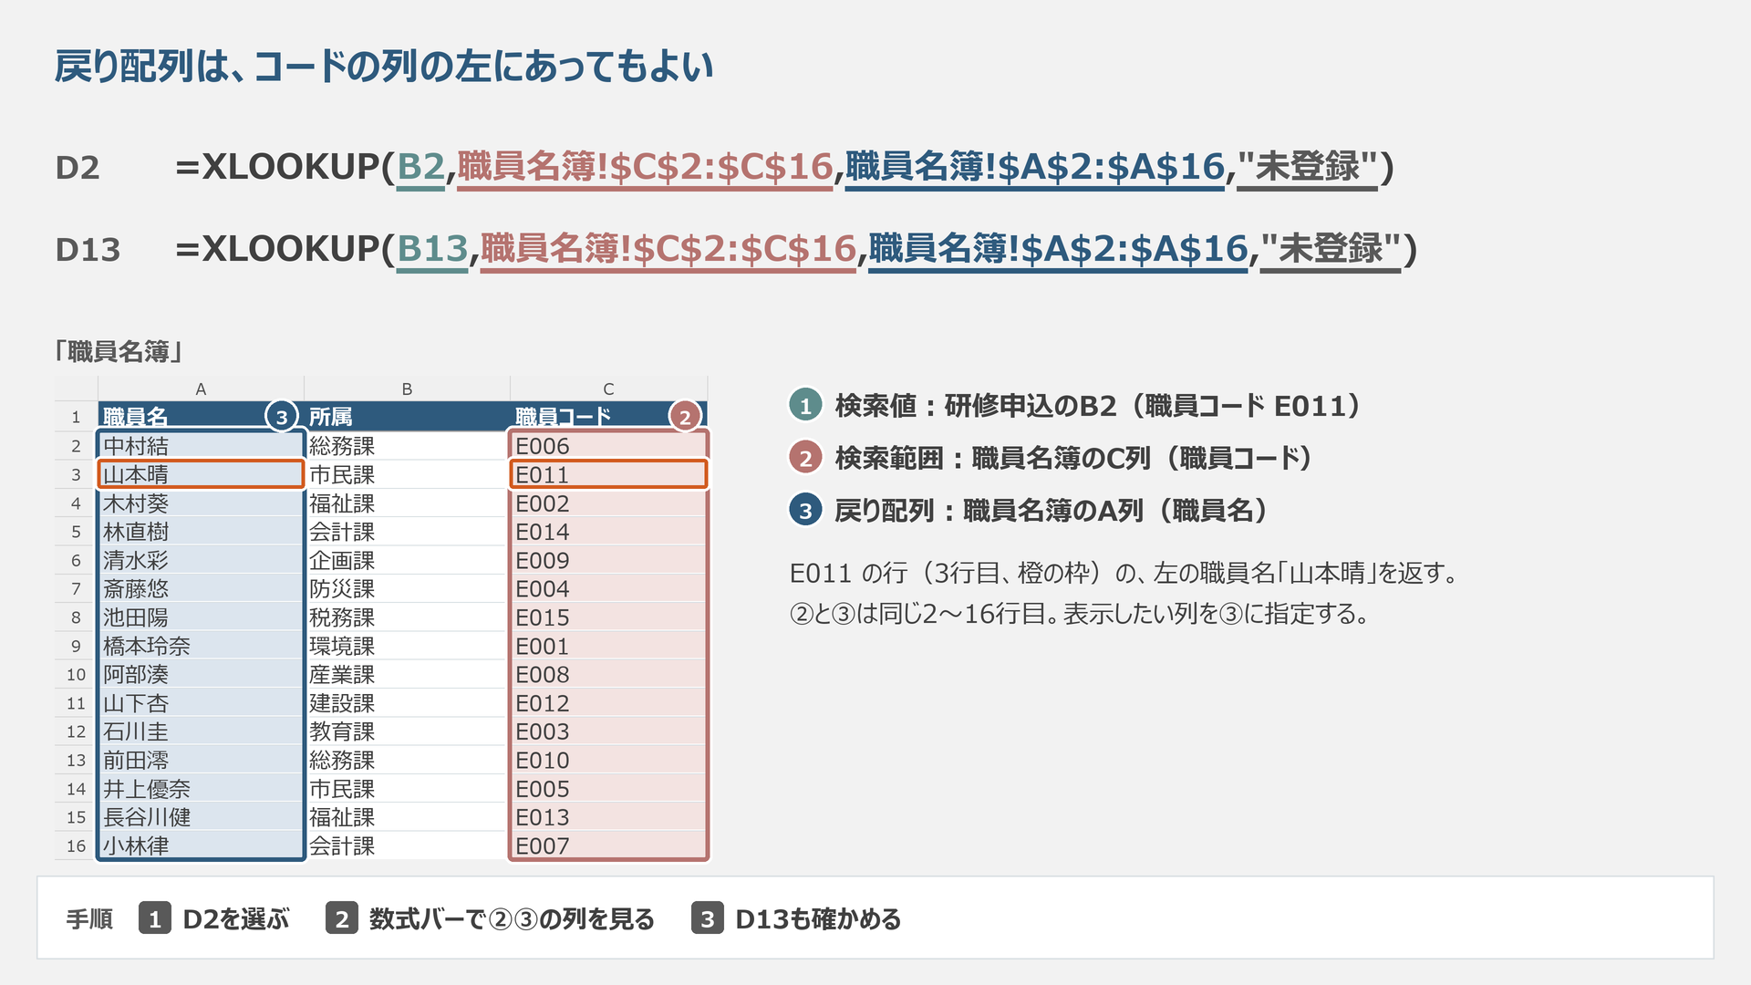Click cell 斎藤悠

(201, 589)
